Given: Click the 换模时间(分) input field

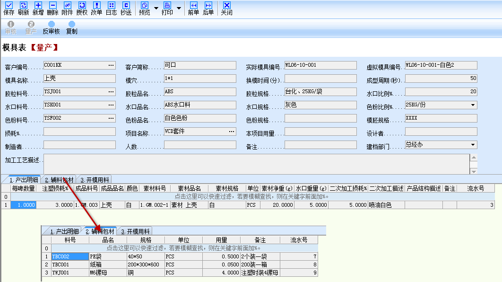Looking at the screenshot, I should tap(320, 79).
